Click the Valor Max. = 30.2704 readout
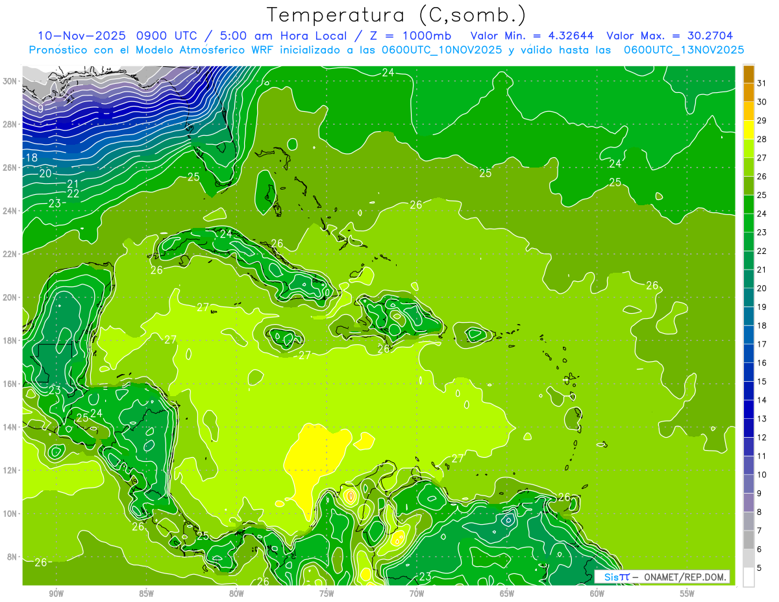This screenshot has height=602, width=779. [x=669, y=36]
